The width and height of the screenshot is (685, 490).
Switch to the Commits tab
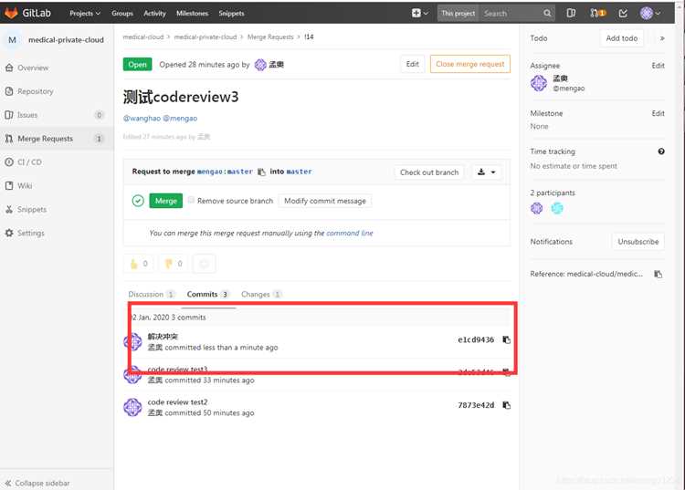(208, 294)
